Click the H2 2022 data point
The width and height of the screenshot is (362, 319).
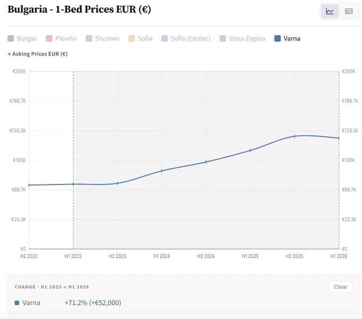click(29, 185)
